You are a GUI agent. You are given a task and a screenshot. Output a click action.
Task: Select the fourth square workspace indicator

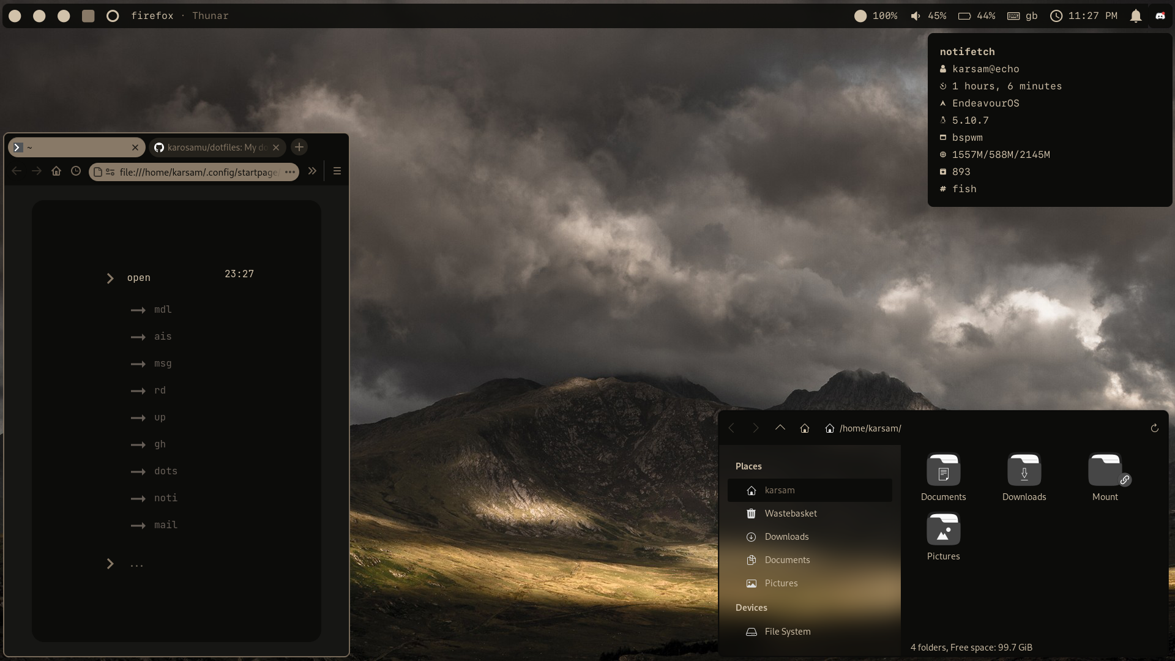(88, 16)
